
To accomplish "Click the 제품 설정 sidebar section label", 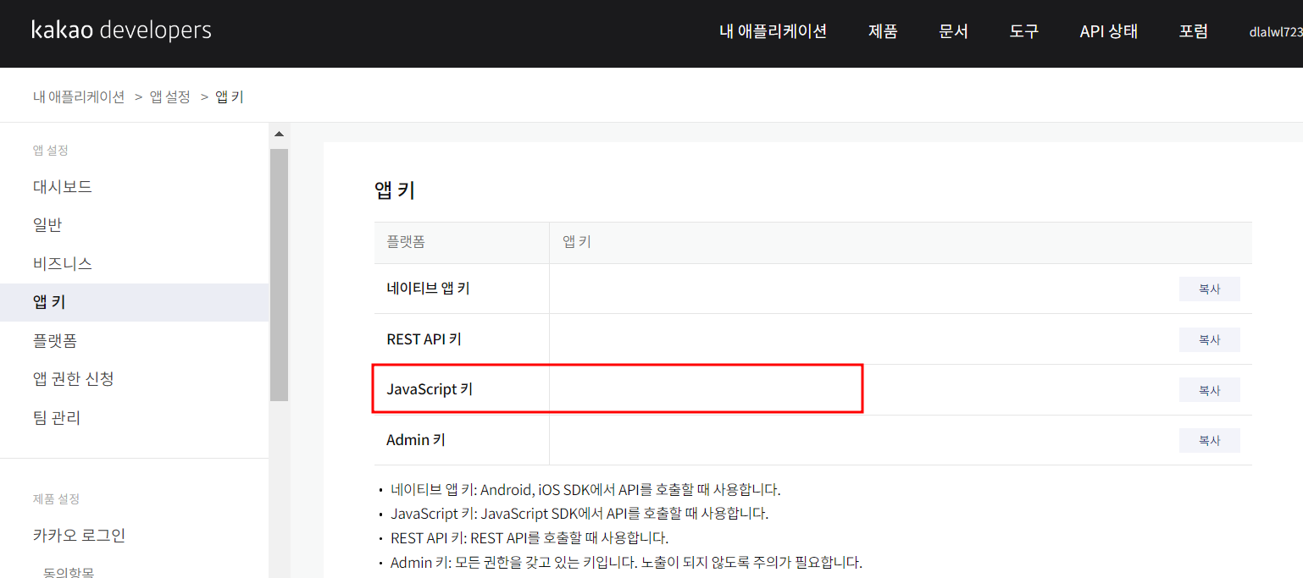I will pyautogui.click(x=56, y=498).
